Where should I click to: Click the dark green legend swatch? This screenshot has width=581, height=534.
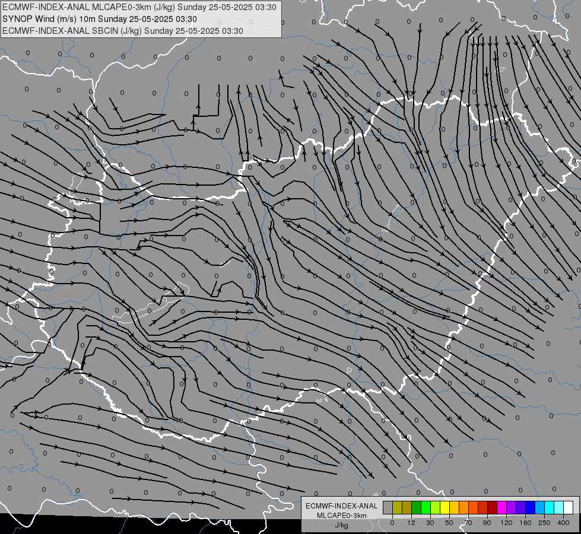417,507
